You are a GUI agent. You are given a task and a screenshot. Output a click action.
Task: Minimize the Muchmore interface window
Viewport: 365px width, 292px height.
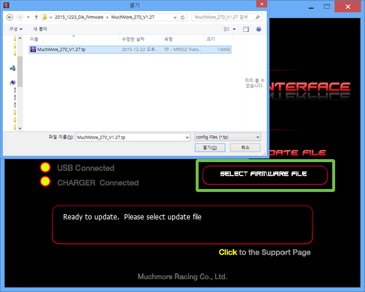311,7
